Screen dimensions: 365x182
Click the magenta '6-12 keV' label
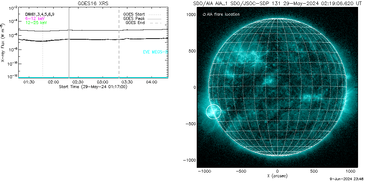click(35, 18)
